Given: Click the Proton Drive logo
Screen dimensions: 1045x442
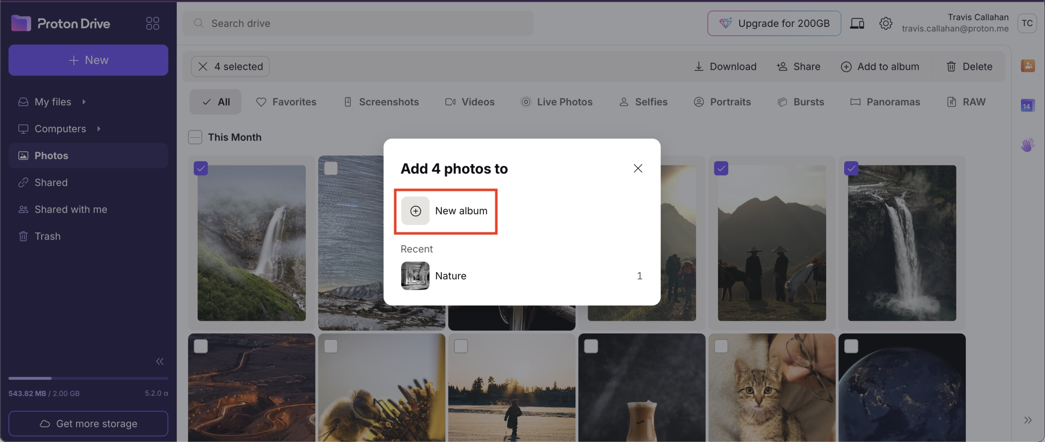Looking at the screenshot, I should tap(60, 23).
